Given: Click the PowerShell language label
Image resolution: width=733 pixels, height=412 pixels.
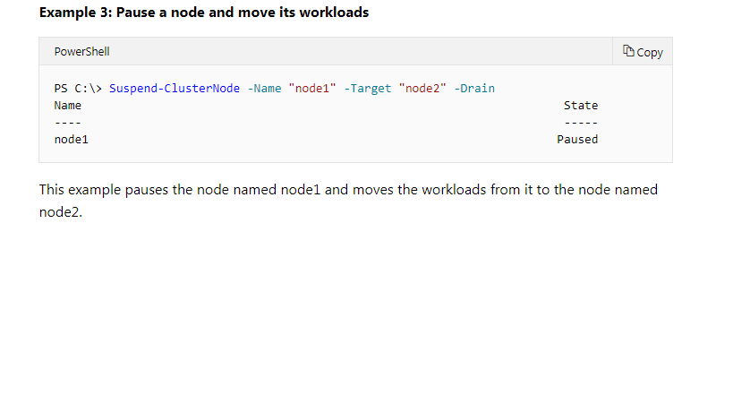Looking at the screenshot, I should [x=81, y=51].
